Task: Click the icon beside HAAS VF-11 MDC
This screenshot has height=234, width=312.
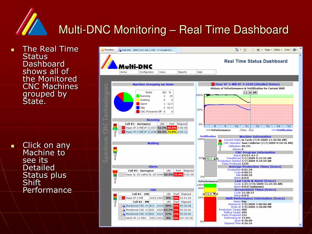Action: pos(123,218)
